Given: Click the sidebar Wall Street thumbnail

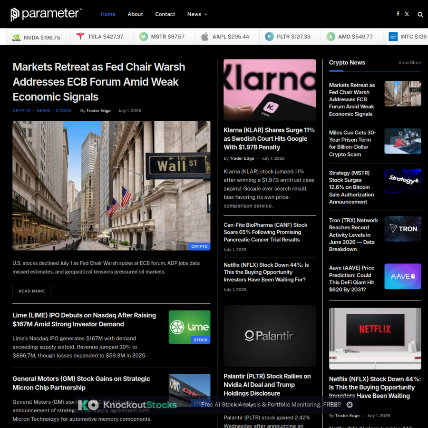Looking at the screenshot, I should click(403, 93).
